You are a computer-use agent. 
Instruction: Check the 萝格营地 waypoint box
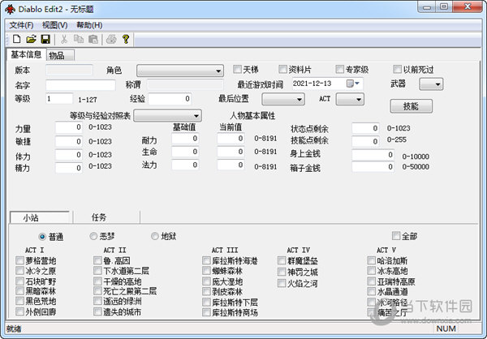tap(20, 261)
